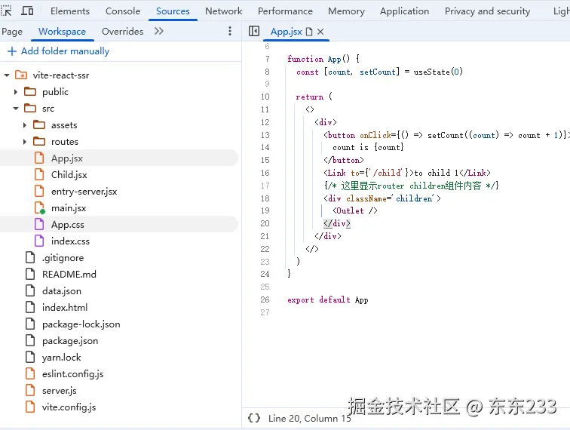Expand the public folder arrow

(x=16, y=92)
